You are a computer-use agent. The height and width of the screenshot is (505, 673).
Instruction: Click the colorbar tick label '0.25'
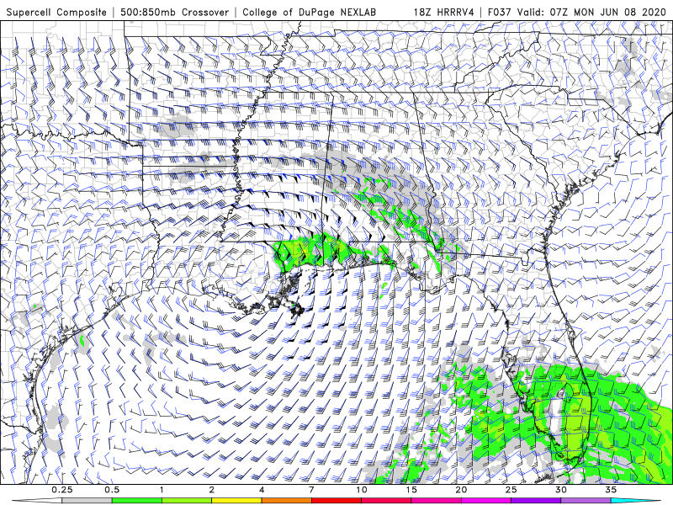[x=62, y=490]
